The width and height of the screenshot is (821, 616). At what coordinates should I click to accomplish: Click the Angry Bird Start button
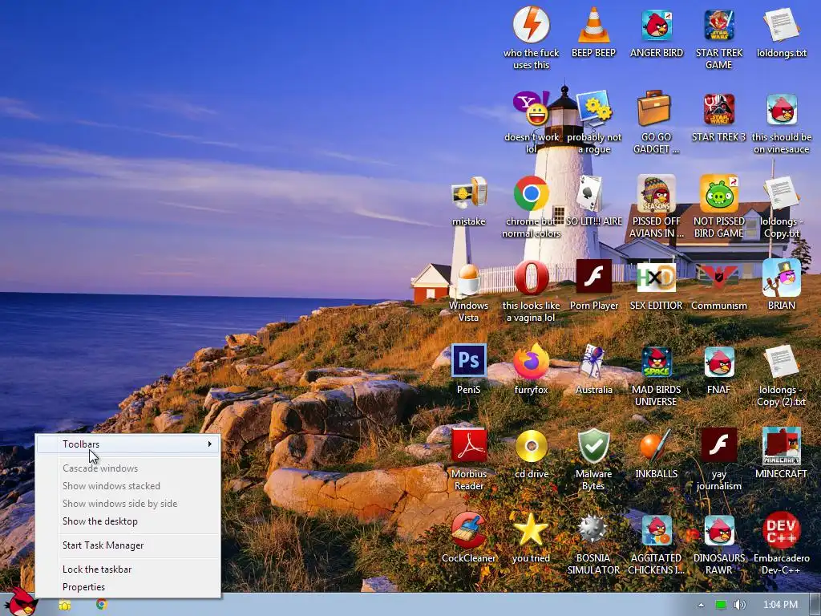point(21,602)
